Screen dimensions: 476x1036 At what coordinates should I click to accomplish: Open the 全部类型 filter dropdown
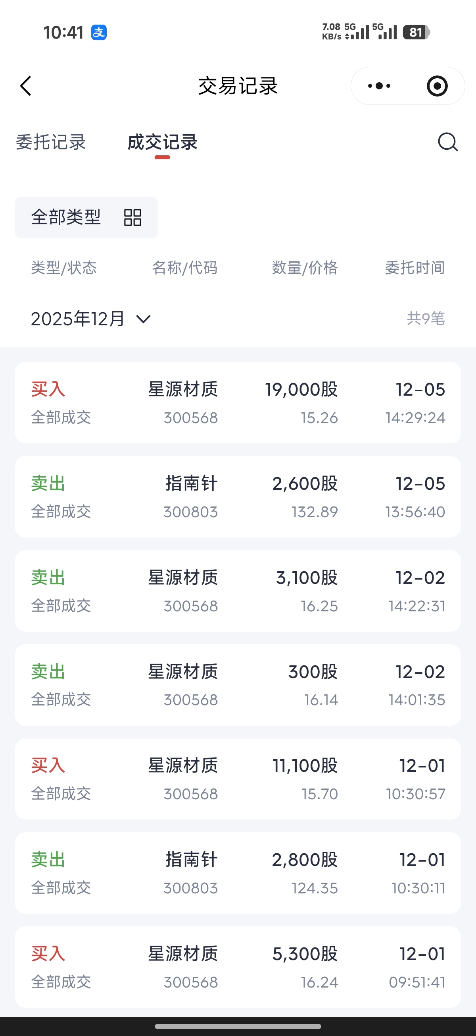pyautogui.click(x=86, y=217)
